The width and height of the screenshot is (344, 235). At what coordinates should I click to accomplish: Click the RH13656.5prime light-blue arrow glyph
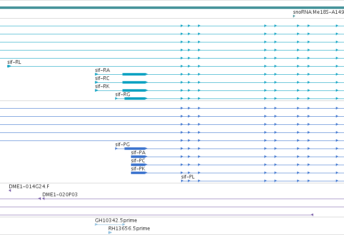pyautogui.click(x=110, y=233)
